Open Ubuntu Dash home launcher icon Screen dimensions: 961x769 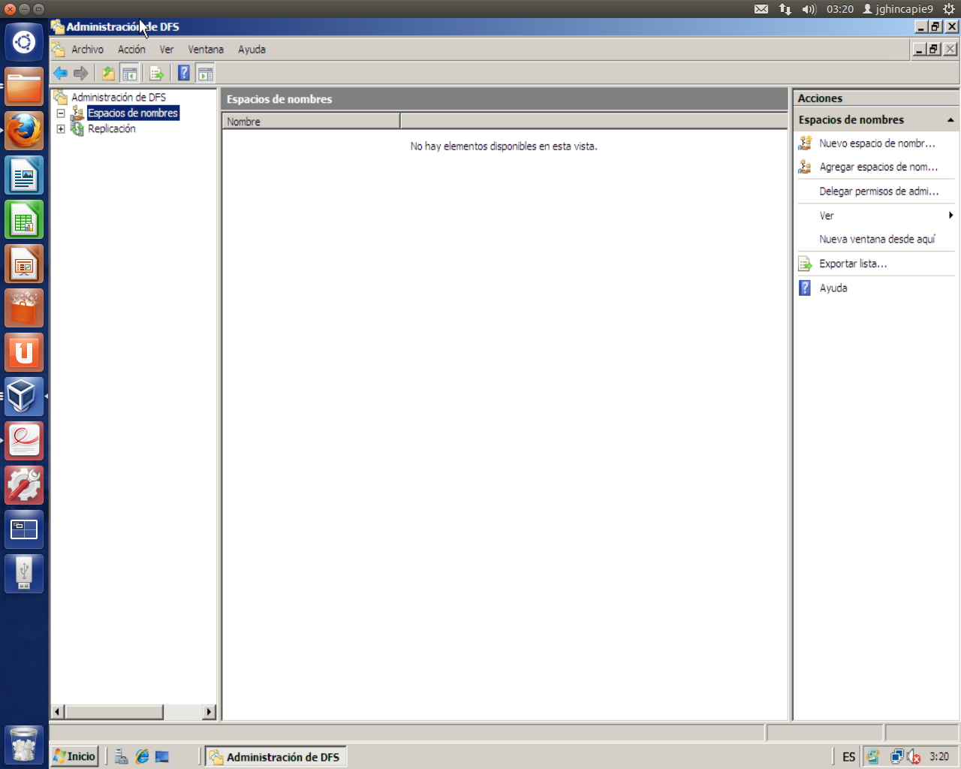[24, 42]
